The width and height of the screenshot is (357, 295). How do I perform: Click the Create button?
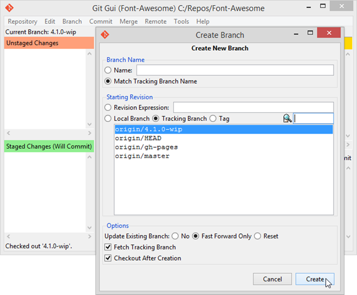[315, 279]
